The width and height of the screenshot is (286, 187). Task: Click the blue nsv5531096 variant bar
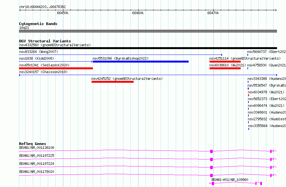[141, 62]
